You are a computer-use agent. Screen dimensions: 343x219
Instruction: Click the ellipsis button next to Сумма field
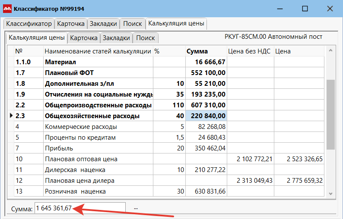136,209
